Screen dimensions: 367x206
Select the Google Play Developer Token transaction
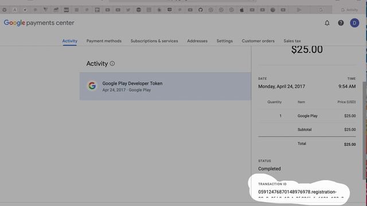165,86
